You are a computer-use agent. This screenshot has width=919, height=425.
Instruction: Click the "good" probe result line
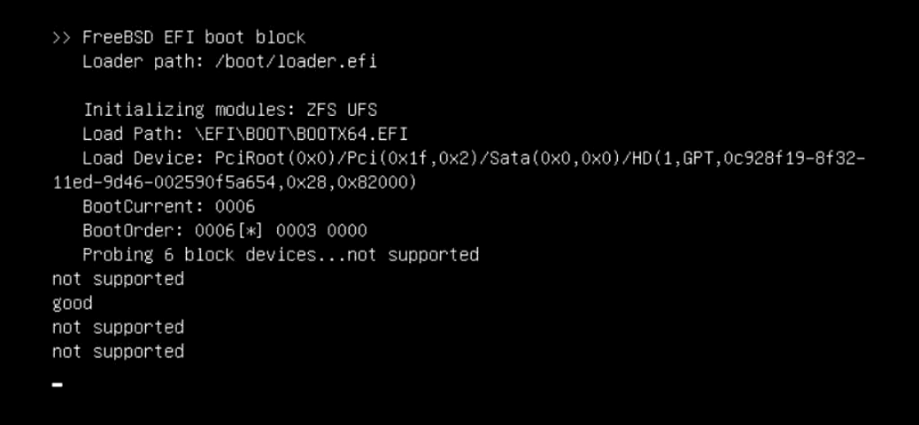click(73, 304)
